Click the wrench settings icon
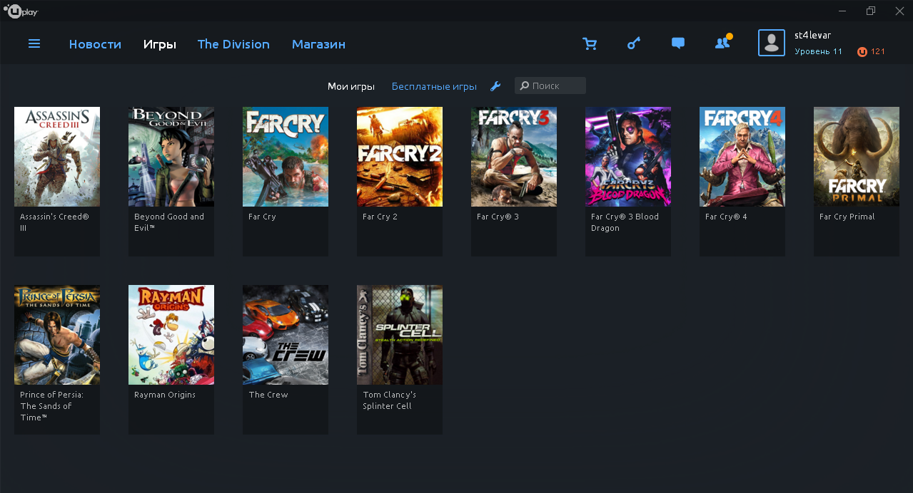This screenshot has height=493, width=913. (x=495, y=86)
